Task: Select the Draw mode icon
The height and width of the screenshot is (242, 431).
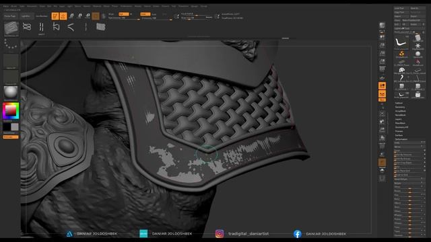Action: 63,16
